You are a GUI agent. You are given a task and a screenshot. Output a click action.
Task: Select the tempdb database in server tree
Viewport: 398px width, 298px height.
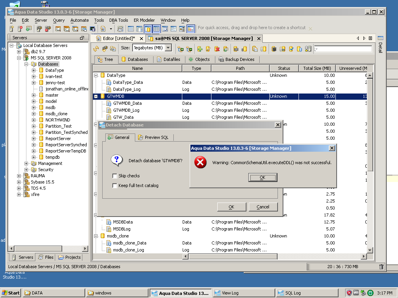pos(52,157)
